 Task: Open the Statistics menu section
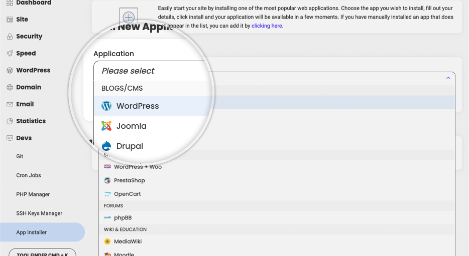[x=31, y=121]
